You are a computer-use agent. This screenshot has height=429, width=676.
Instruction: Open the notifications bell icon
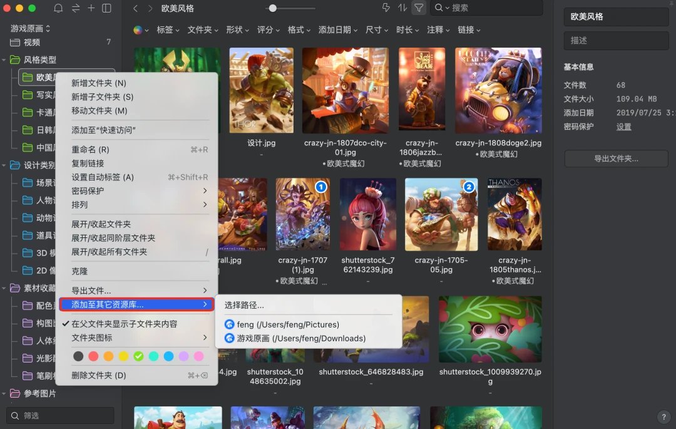point(58,8)
